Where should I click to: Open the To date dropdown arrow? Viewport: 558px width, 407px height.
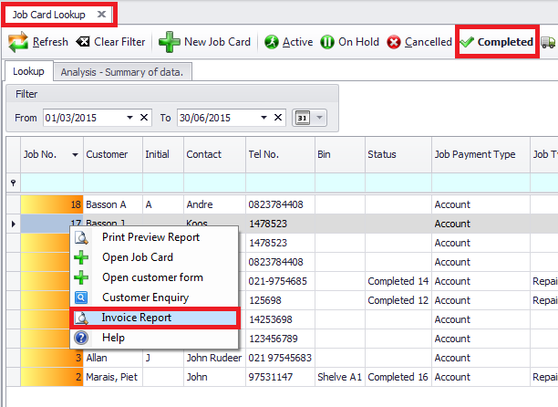[x=263, y=118]
